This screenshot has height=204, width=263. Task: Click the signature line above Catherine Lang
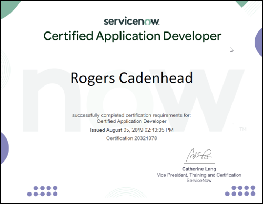(199, 164)
